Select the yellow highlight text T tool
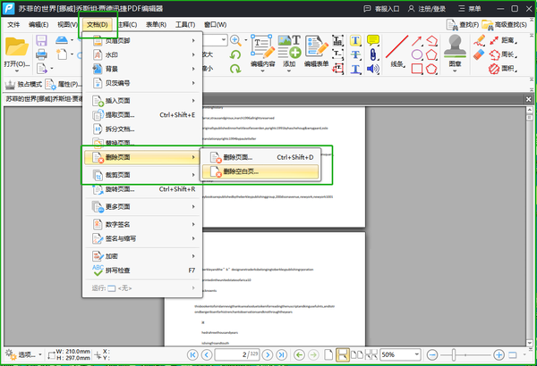 pos(355,41)
